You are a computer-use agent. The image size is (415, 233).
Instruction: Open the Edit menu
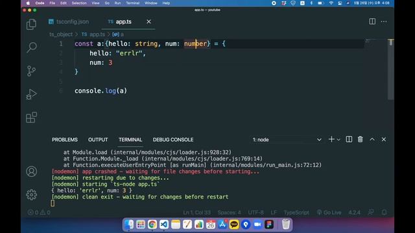(64, 3)
